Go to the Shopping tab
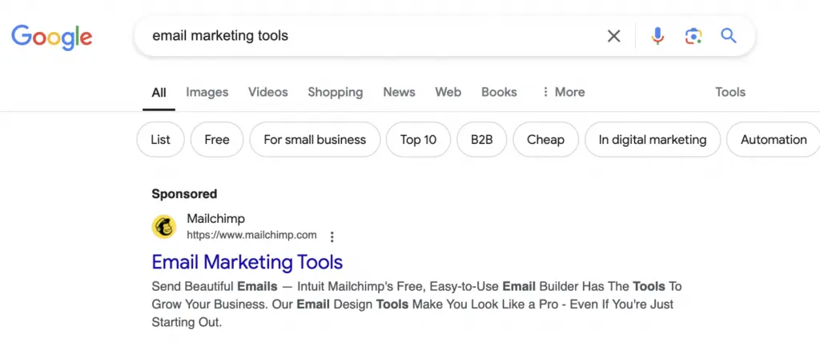The width and height of the screenshot is (820, 346). tap(335, 92)
